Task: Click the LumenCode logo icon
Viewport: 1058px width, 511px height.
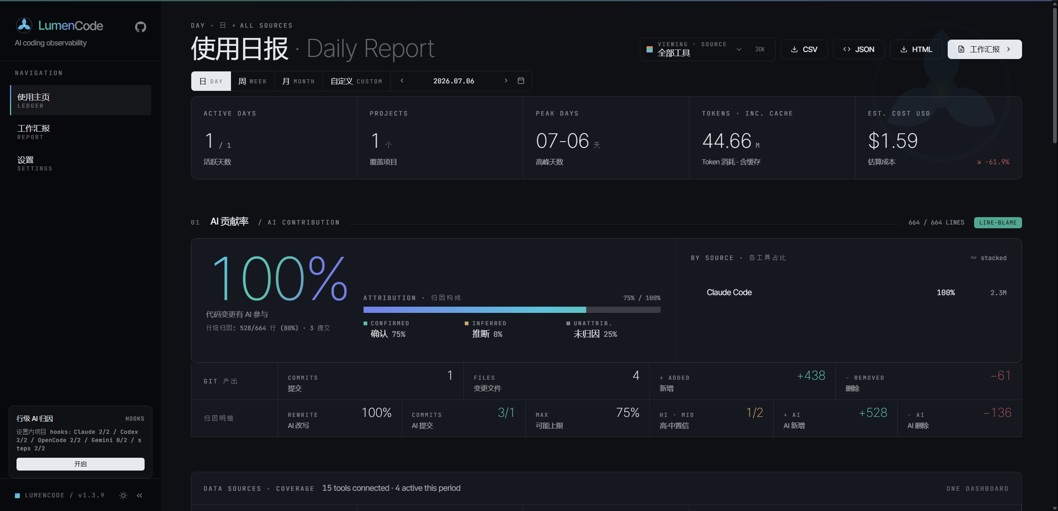Action: [x=24, y=26]
